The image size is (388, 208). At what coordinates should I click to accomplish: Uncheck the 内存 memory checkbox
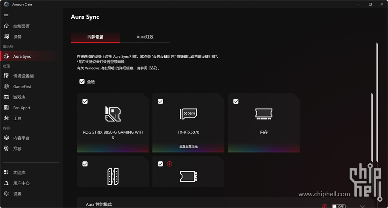[x=236, y=101]
